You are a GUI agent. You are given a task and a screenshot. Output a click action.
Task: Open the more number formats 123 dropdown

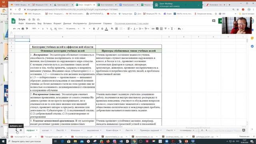pyautogui.click(x=60, y=29)
